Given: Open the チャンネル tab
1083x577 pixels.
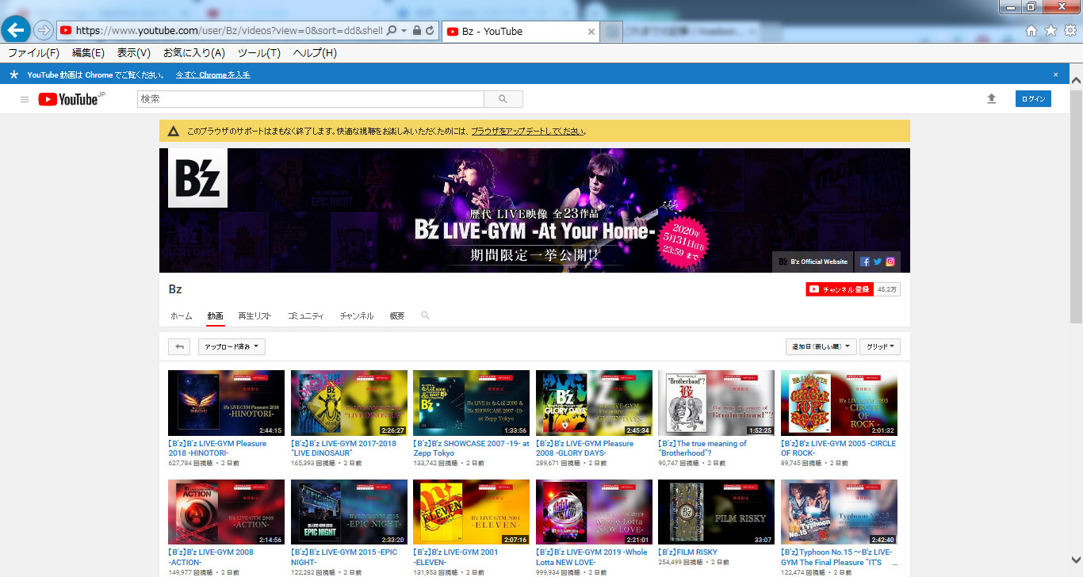Looking at the screenshot, I should pyautogui.click(x=357, y=315).
